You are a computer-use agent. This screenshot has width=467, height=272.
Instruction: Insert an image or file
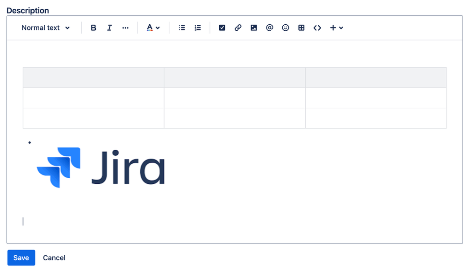point(253,28)
